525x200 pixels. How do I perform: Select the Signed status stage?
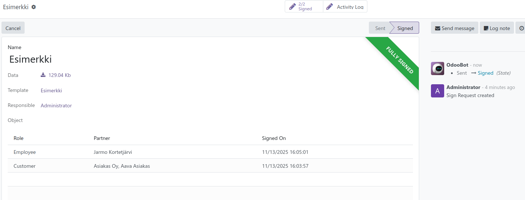tap(405, 28)
